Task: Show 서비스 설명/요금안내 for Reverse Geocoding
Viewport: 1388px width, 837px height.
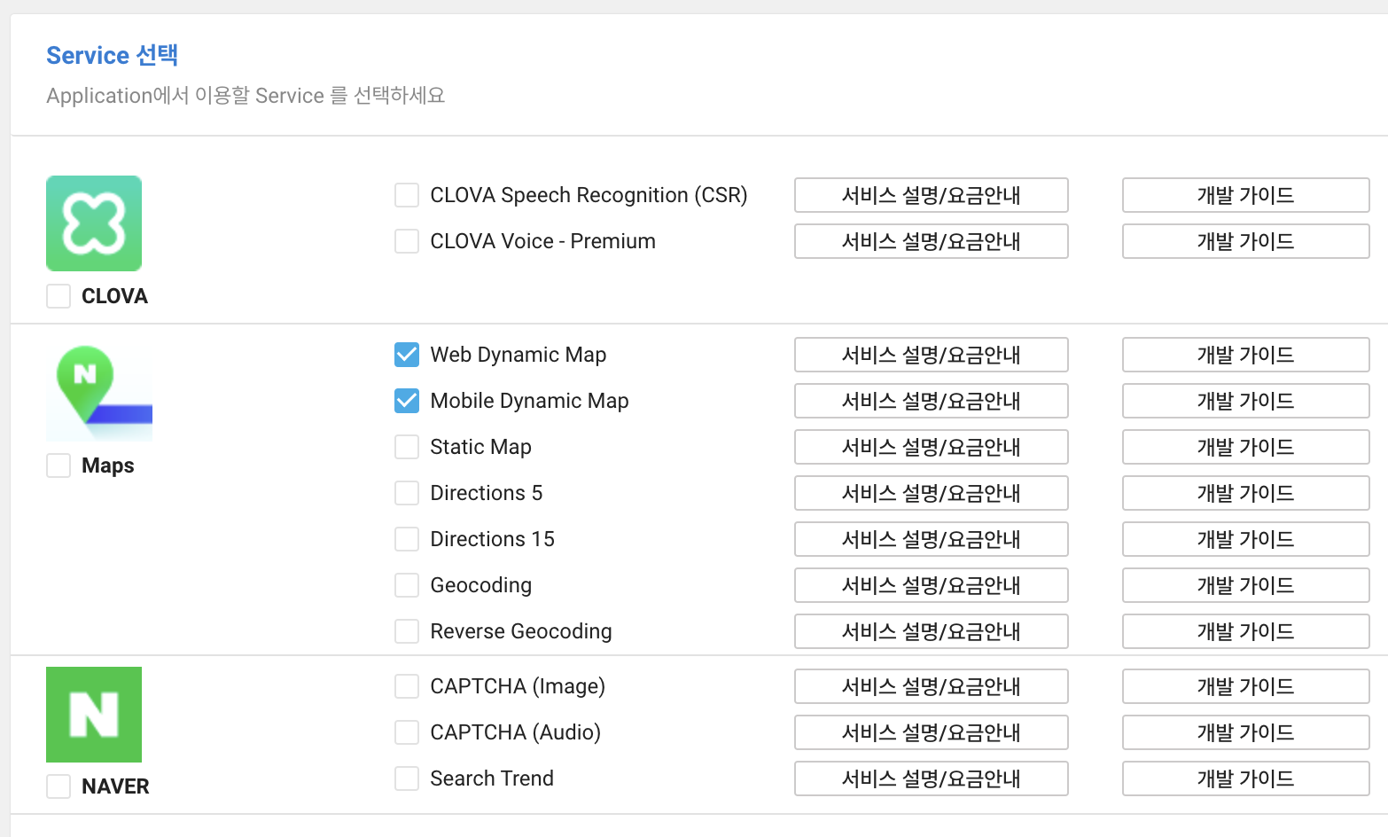Action: tap(932, 631)
